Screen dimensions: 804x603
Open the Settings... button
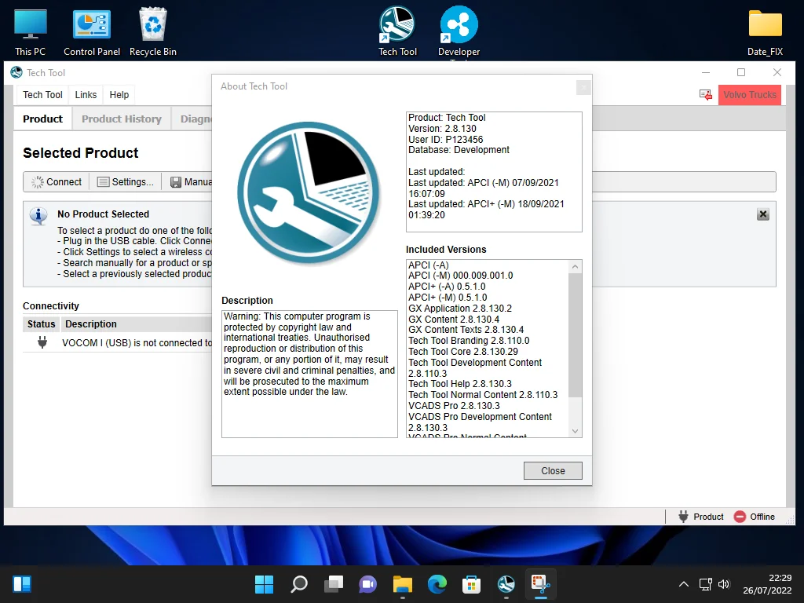click(126, 182)
